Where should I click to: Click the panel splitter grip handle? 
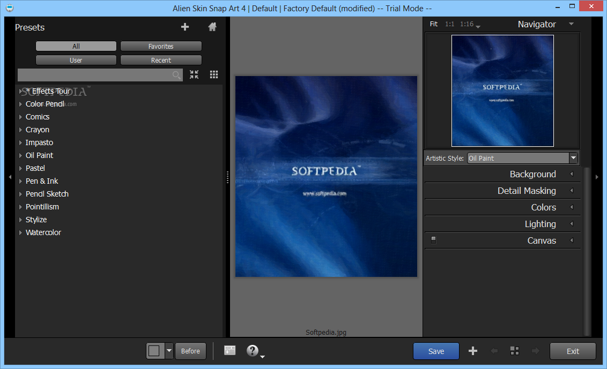coord(227,177)
